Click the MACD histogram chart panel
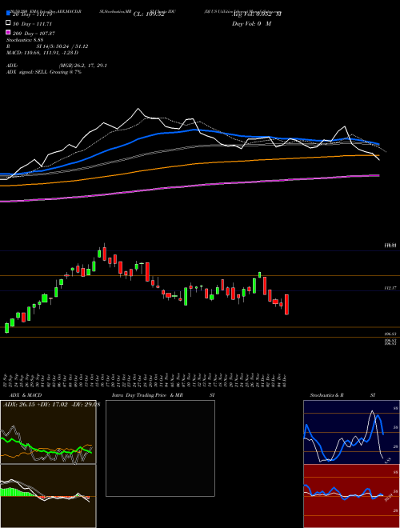Image resolution: width=400 pixels, height=528 pixels. (48, 496)
